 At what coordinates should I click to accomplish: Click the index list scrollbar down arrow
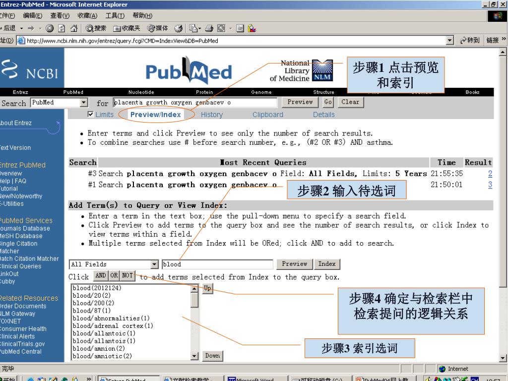click(194, 356)
